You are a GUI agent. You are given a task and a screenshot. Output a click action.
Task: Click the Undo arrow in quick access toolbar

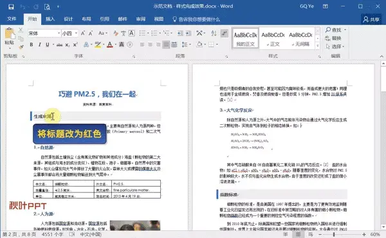tap(23, 6)
